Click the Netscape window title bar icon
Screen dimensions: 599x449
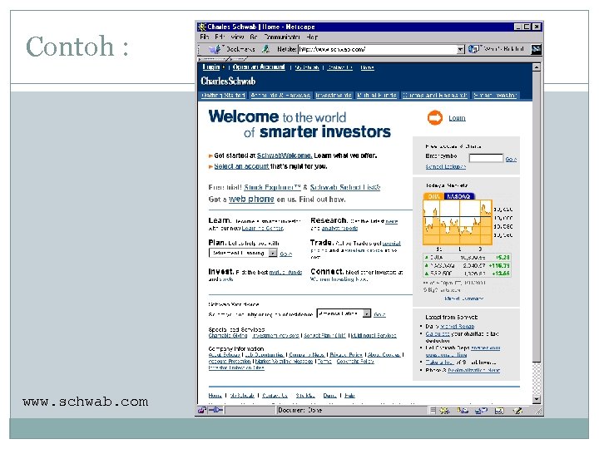click(x=202, y=27)
